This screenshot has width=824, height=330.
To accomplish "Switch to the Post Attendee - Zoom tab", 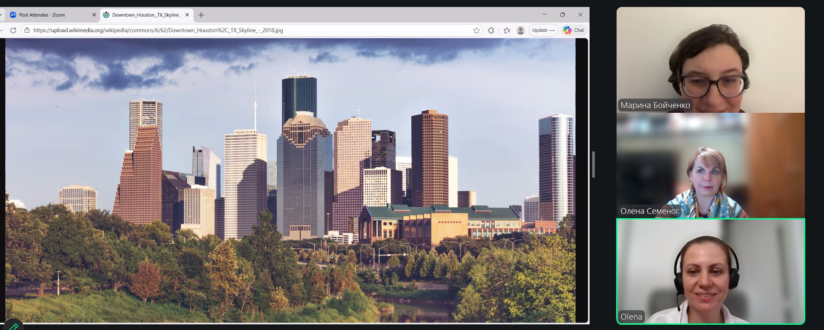I will click(x=48, y=15).
